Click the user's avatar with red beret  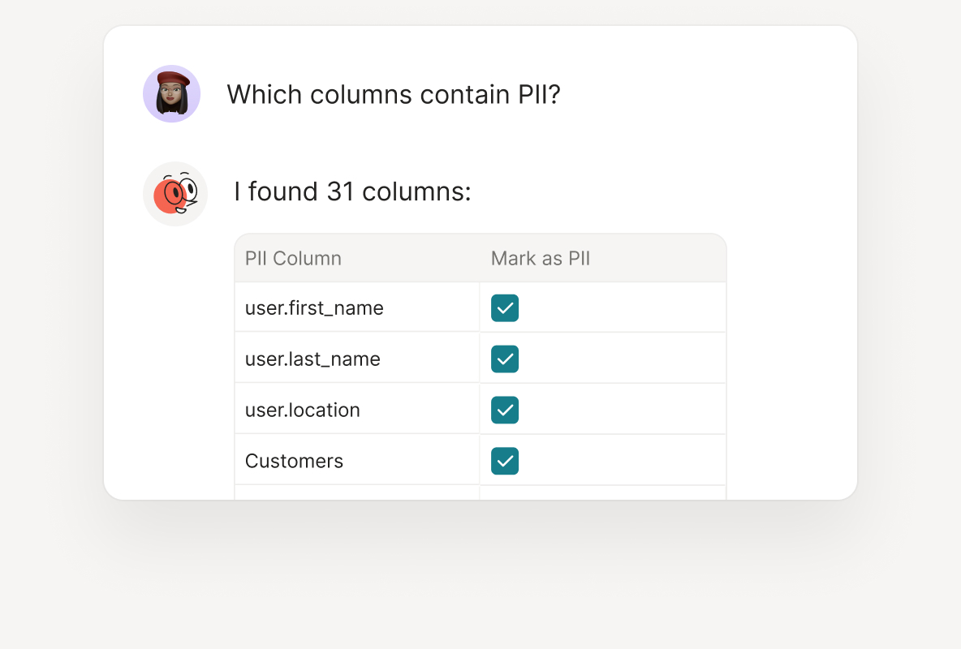point(172,94)
